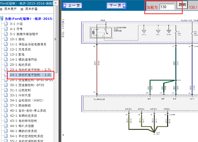Click page icon beside 13-1 配电
The image size is (198, 142).
point(6,54)
